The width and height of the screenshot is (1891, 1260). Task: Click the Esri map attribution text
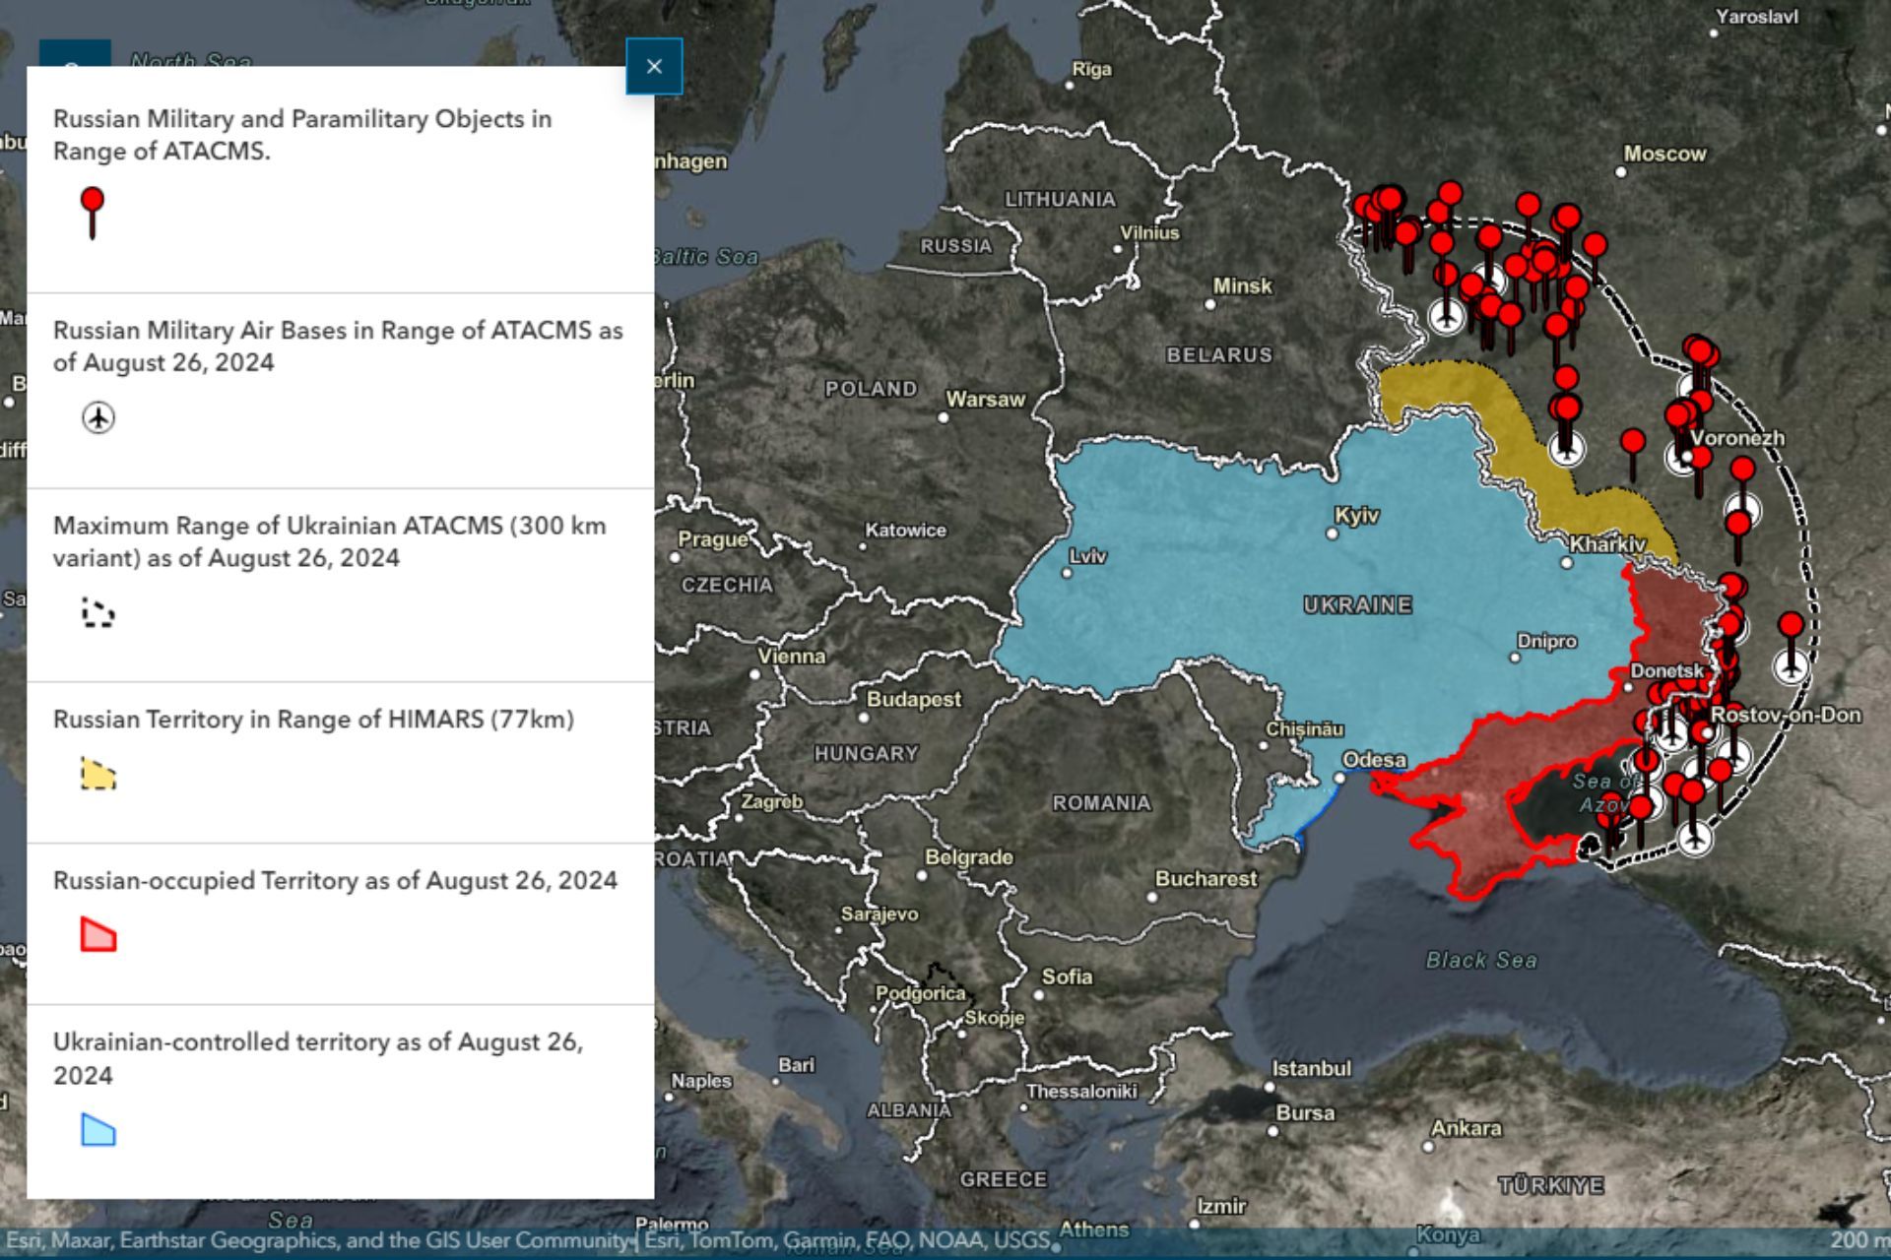tap(315, 1240)
